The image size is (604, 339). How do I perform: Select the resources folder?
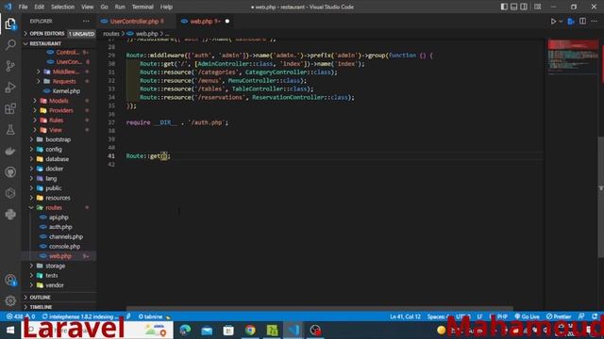(x=58, y=198)
